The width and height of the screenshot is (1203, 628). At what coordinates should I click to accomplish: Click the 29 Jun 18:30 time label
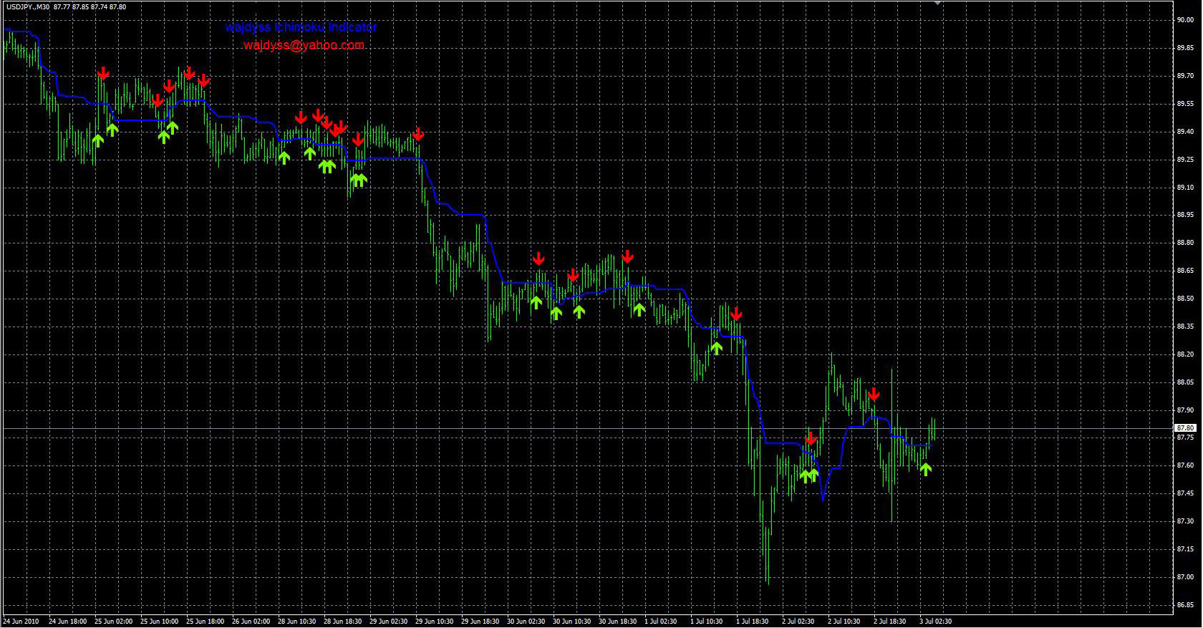480,622
